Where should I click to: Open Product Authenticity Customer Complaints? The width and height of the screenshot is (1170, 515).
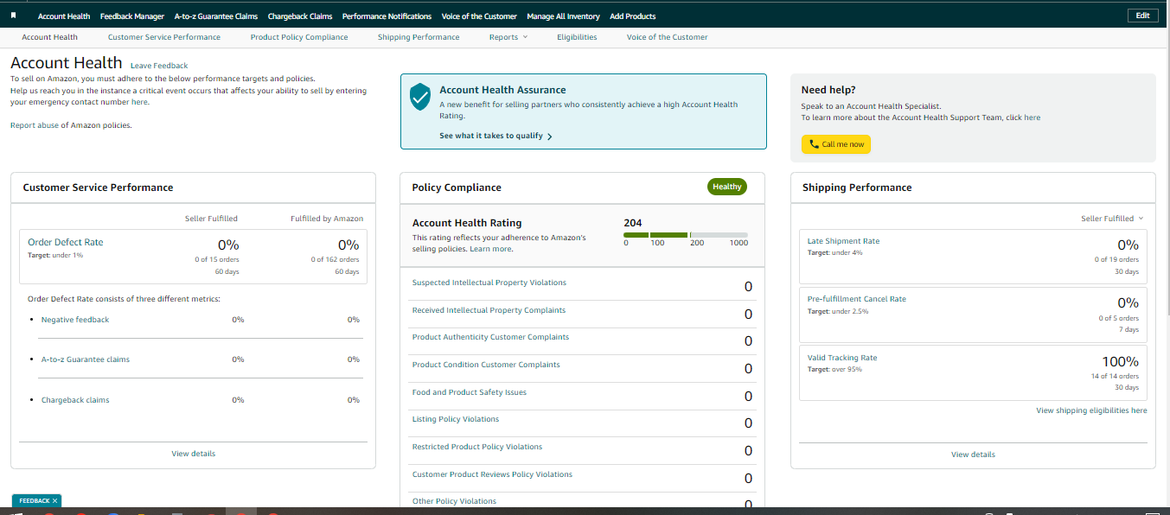[x=490, y=337]
